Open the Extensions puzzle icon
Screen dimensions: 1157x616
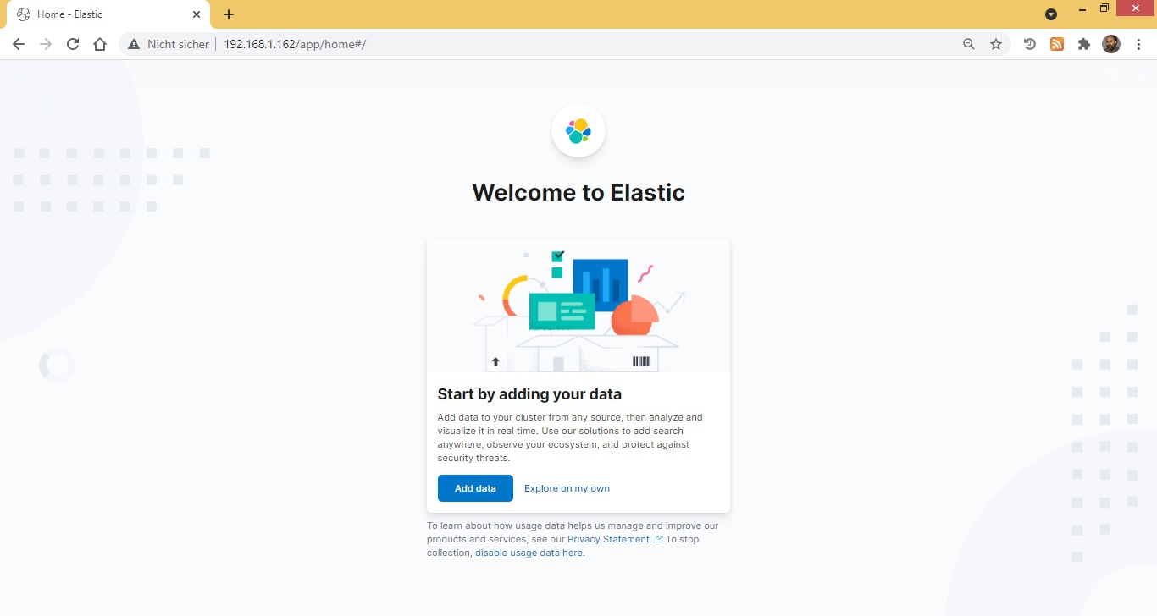[x=1083, y=44]
